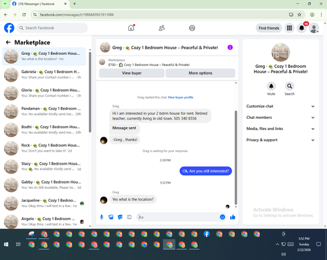
Task: Open Angelo conversation in chat list
Action: click(44, 221)
